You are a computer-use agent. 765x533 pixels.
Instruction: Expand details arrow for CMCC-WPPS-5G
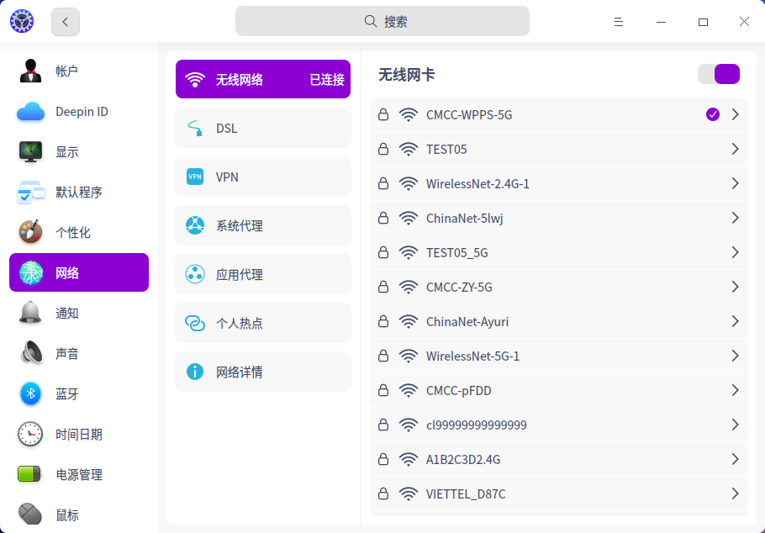(736, 114)
